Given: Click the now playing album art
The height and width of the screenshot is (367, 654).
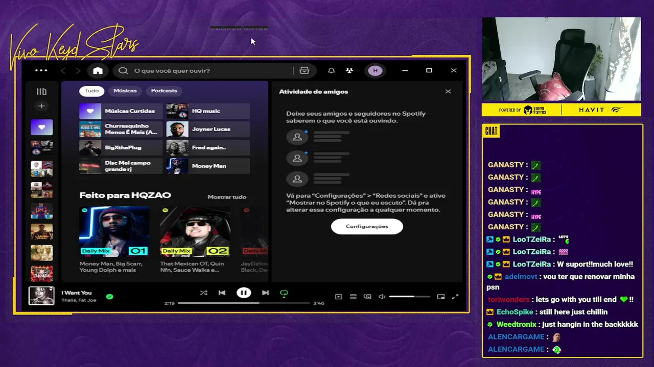Looking at the screenshot, I should (41, 296).
